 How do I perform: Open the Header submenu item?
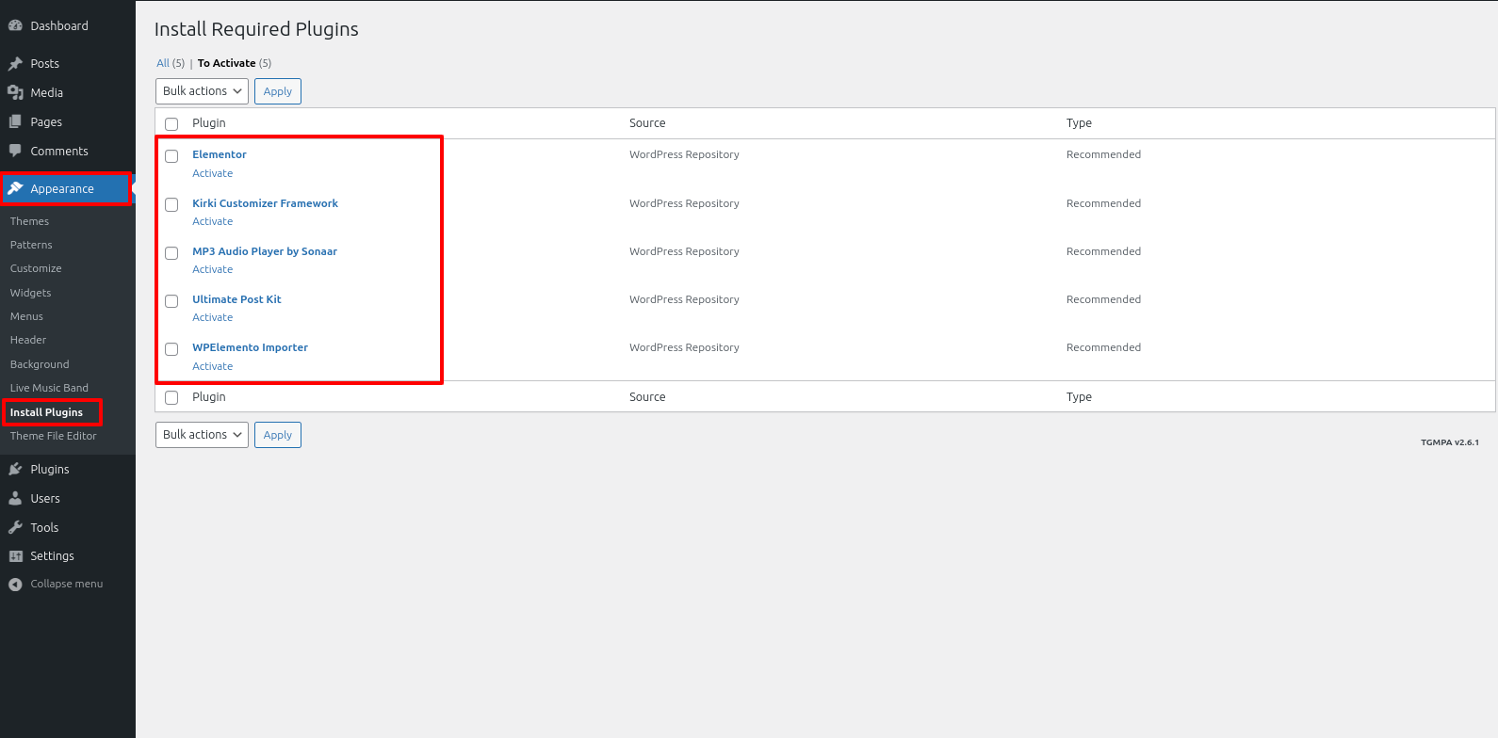pos(28,340)
